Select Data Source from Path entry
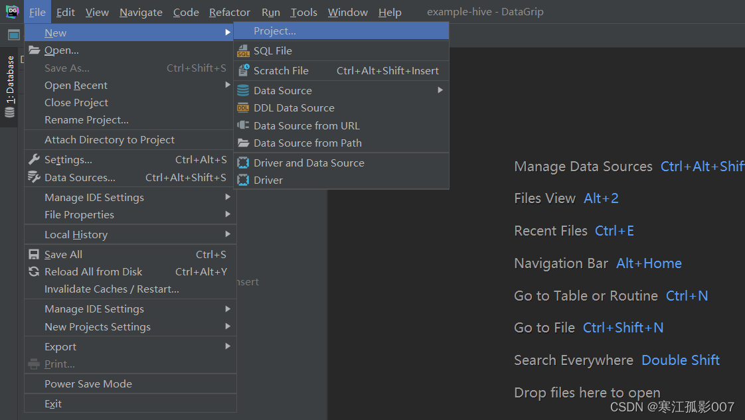This screenshot has height=420, width=745. coord(341,143)
